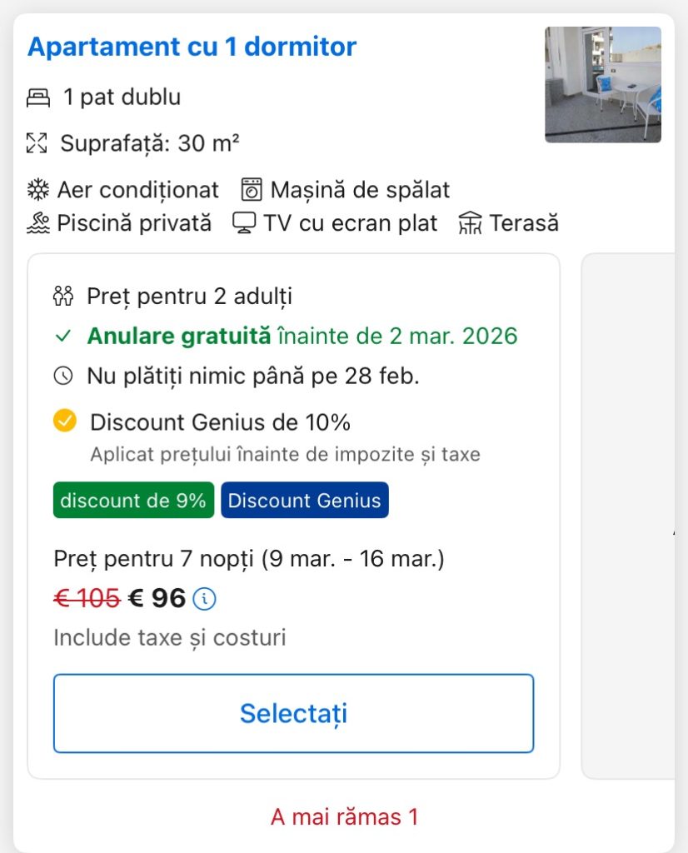Screen dimensions: 688x853
Task: Open the Apartament cu 1 dormitor link
Action: (x=192, y=47)
